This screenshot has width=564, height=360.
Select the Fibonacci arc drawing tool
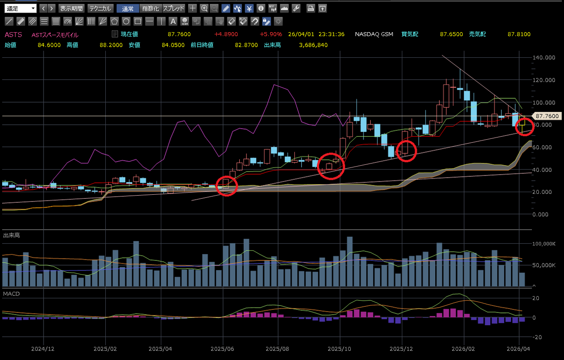[x=67, y=21]
